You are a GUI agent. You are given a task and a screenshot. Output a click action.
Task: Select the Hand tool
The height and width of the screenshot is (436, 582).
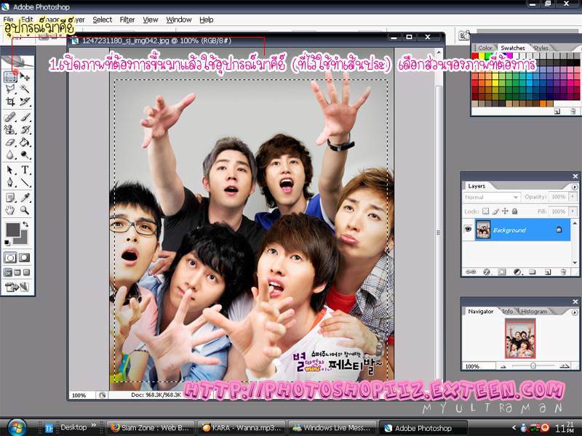coord(10,210)
